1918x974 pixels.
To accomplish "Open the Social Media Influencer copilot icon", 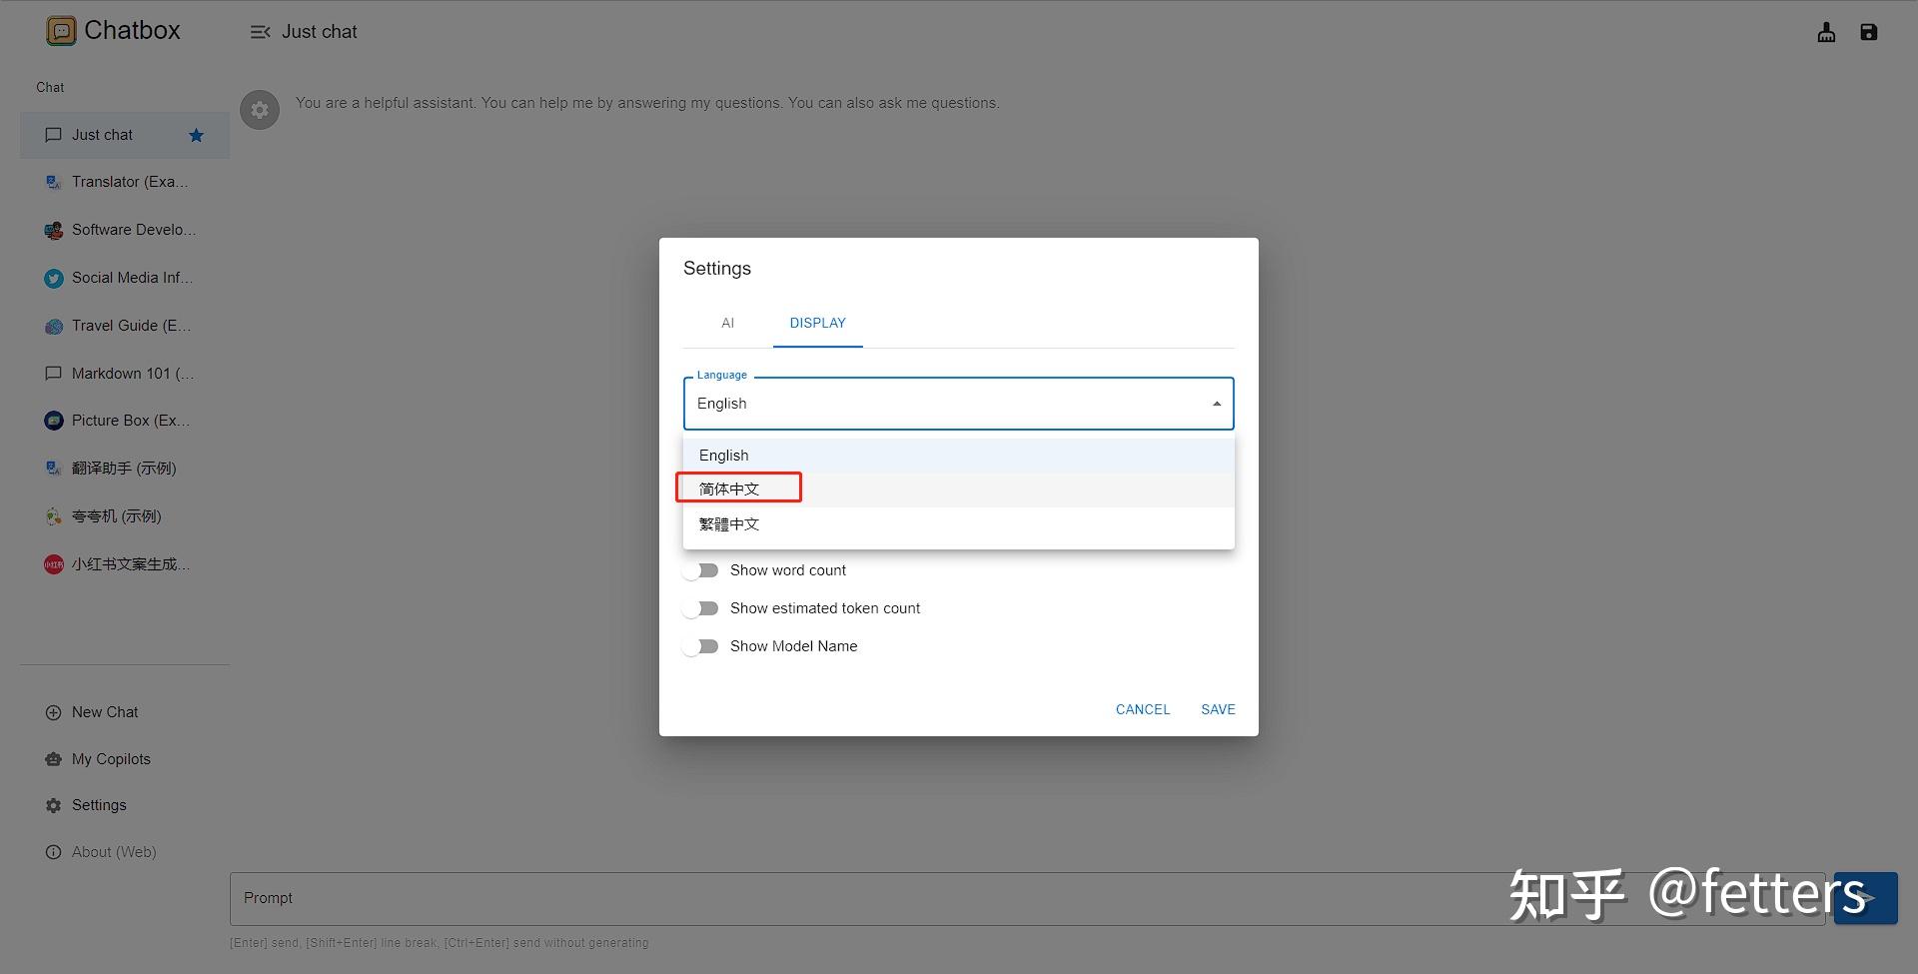I will (54, 278).
